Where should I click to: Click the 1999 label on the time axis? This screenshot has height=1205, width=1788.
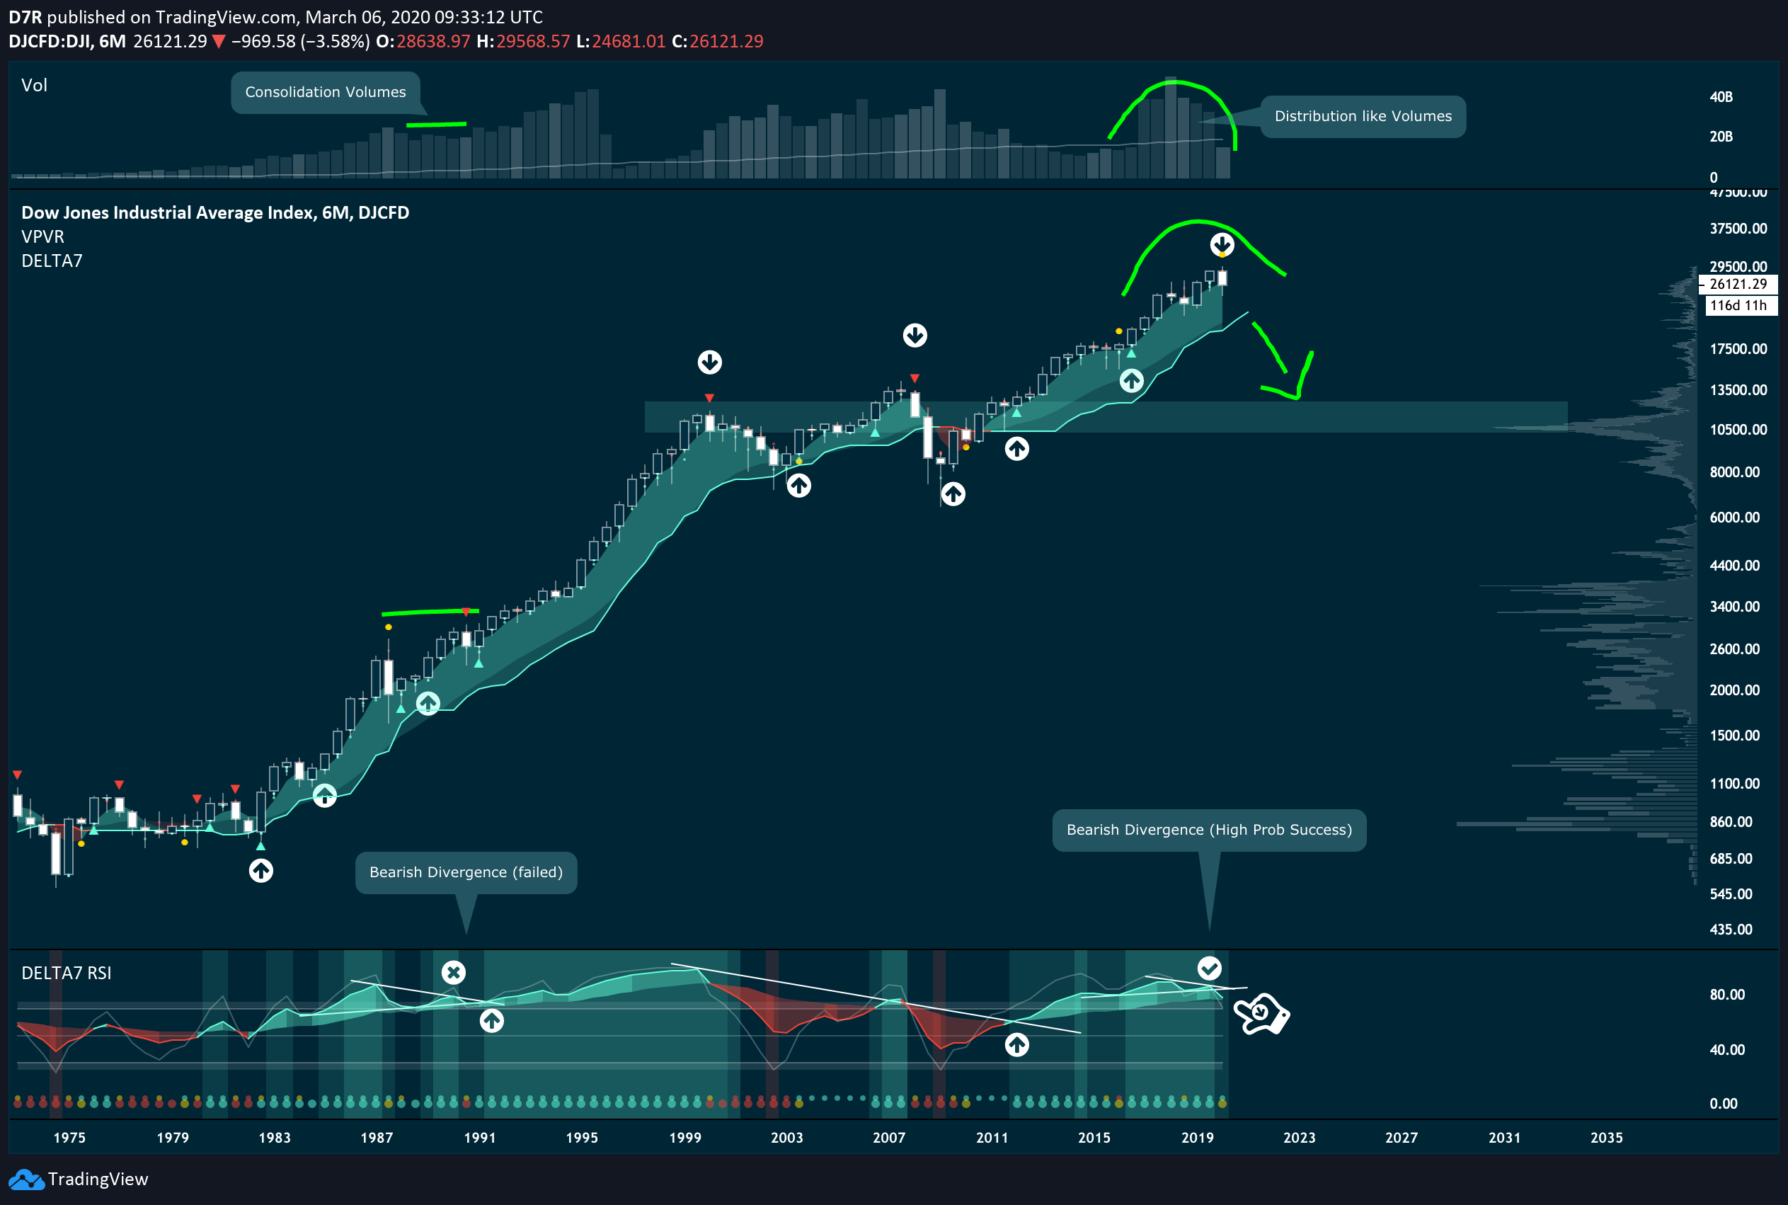[x=684, y=1138]
